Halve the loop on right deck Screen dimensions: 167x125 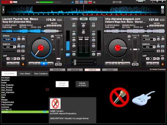(148, 59)
